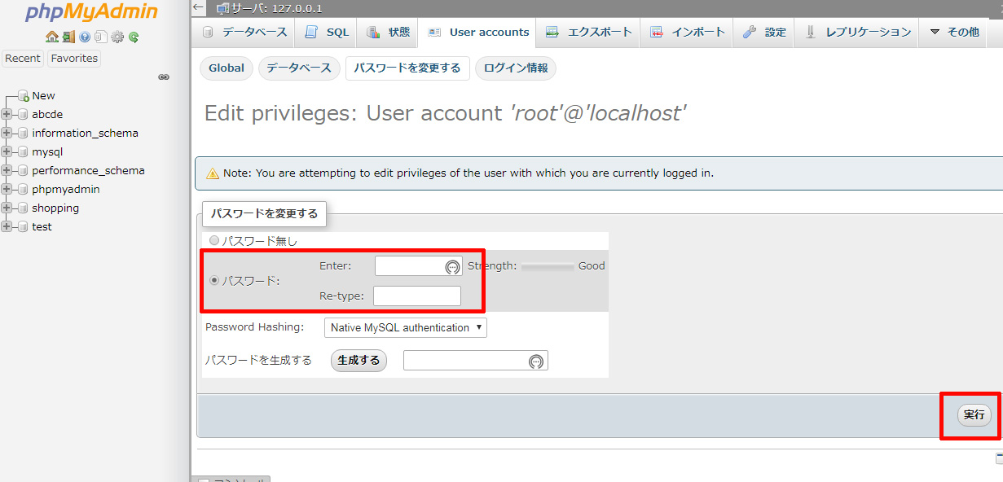The image size is (1003, 482).
Task: Select the パスワード radio button
Action: tap(214, 281)
